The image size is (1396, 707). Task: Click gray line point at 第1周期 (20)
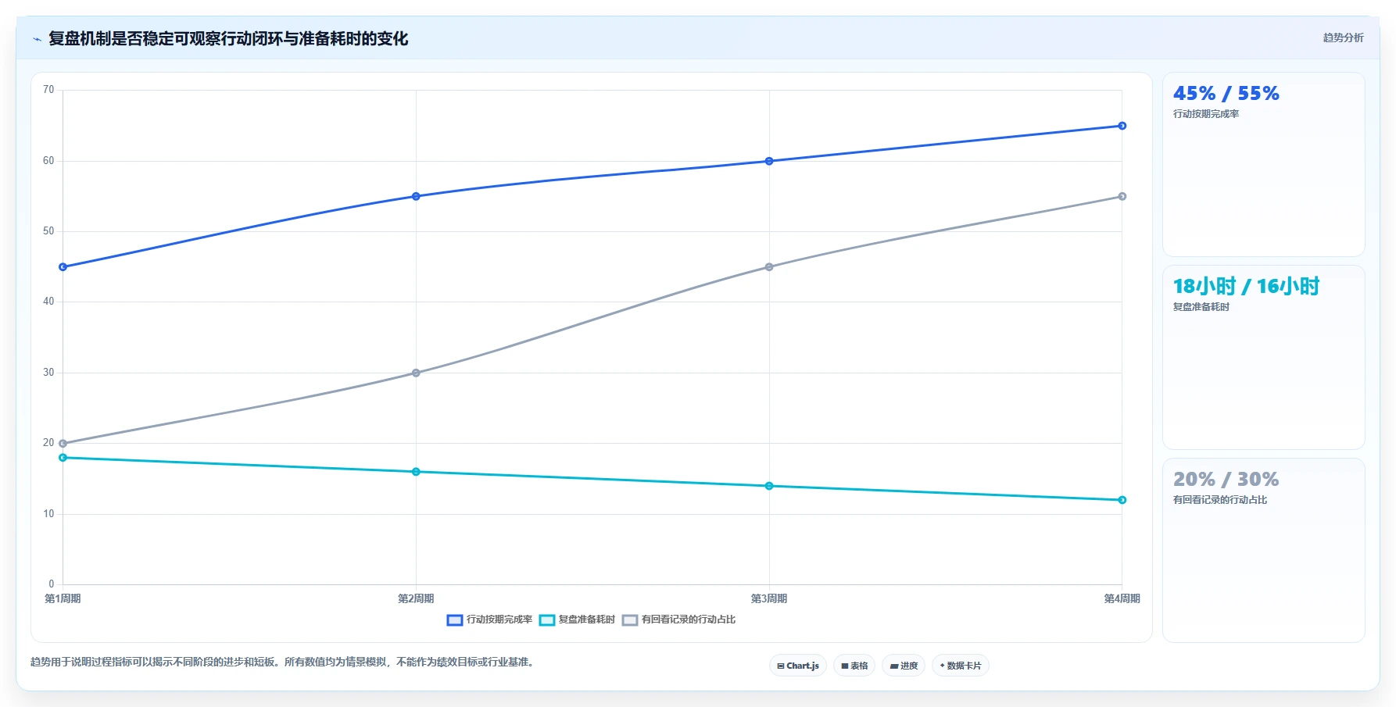(63, 444)
